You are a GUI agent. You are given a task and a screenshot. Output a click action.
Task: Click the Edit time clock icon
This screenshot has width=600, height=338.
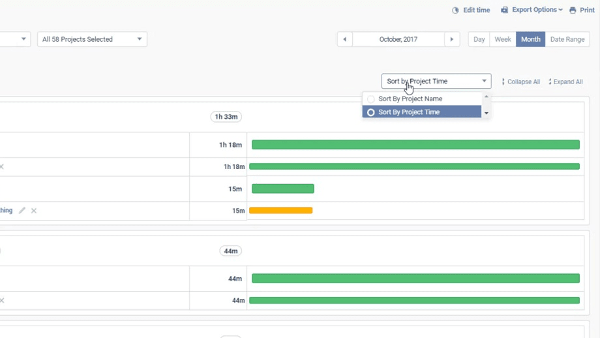(x=455, y=10)
